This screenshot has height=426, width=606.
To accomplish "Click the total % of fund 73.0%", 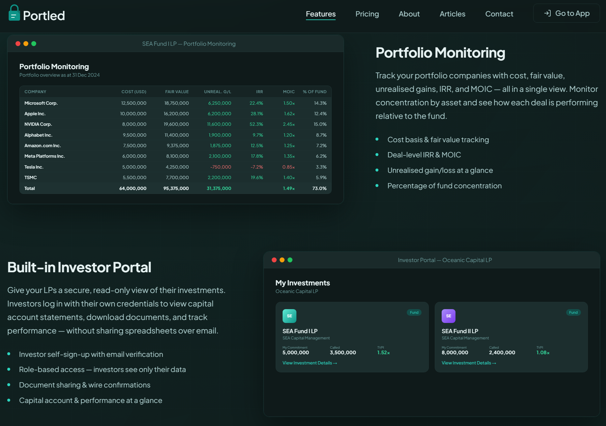I will click(x=319, y=188).
